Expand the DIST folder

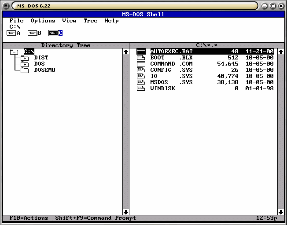click(25, 58)
